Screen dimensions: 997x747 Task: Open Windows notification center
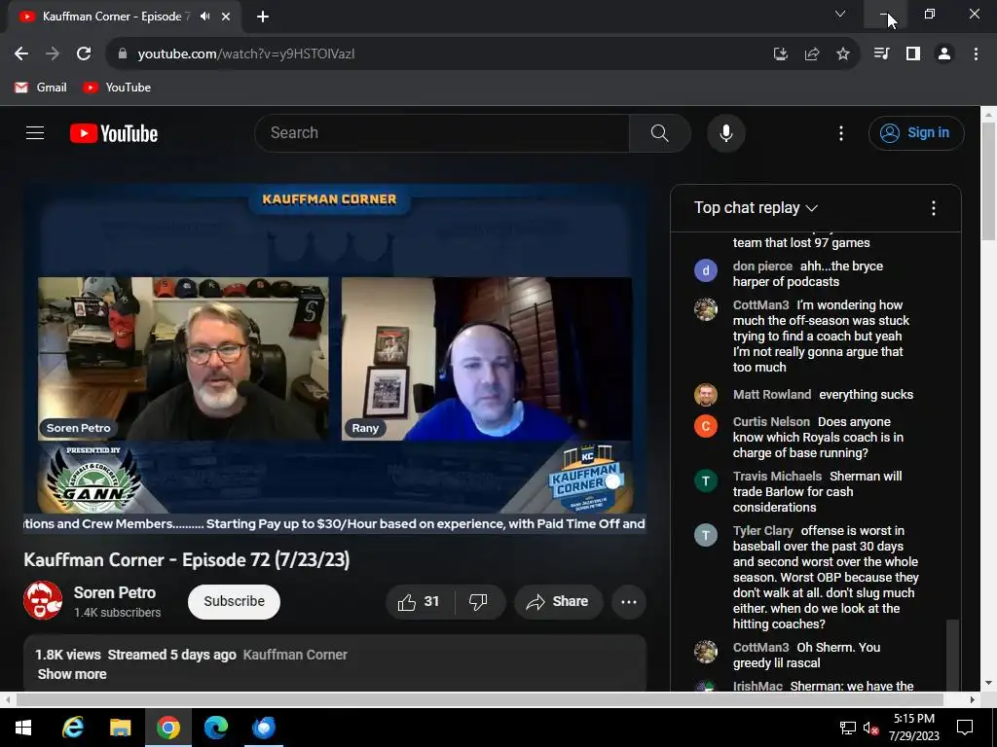[965, 728]
